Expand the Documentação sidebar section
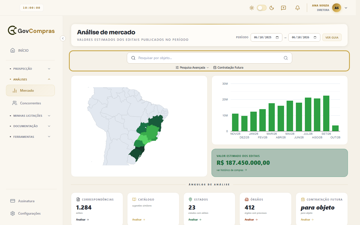Image resolution: width=360 pixels, height=225 pixels. coord(30,126)
